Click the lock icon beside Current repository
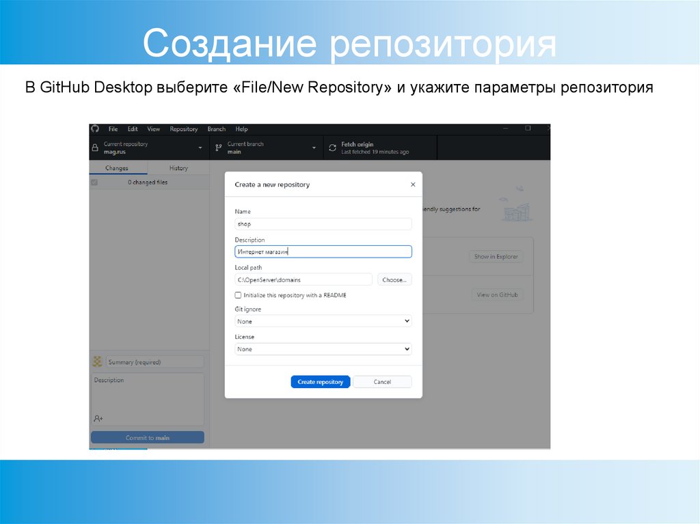This screenshot has width=700, height=524. pyautogui.click(x=95, y=148)
